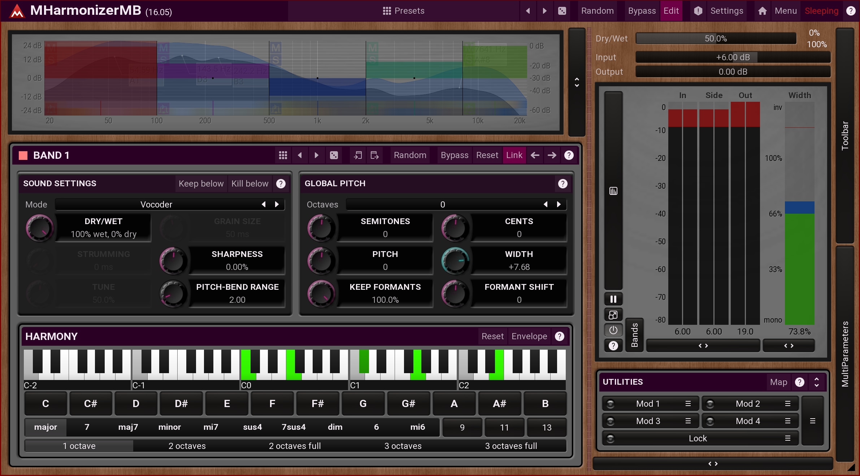
Task: Click the meter mode icon on left strip
Action: (x=613, y=191)
